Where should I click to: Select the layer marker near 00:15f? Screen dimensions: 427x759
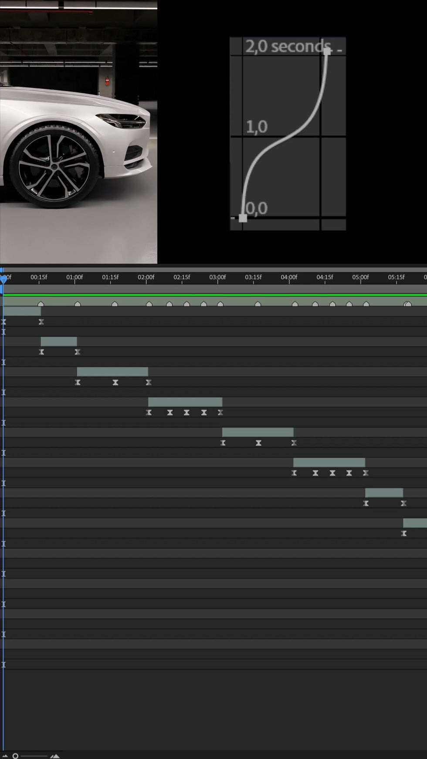(x=41, y=304)
